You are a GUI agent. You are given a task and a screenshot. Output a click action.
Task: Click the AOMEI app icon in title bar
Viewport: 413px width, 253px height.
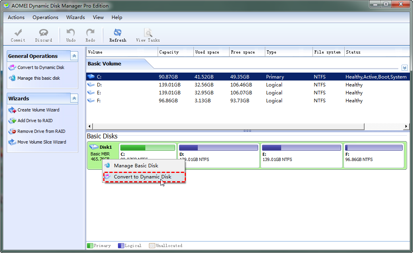[6, 6]
